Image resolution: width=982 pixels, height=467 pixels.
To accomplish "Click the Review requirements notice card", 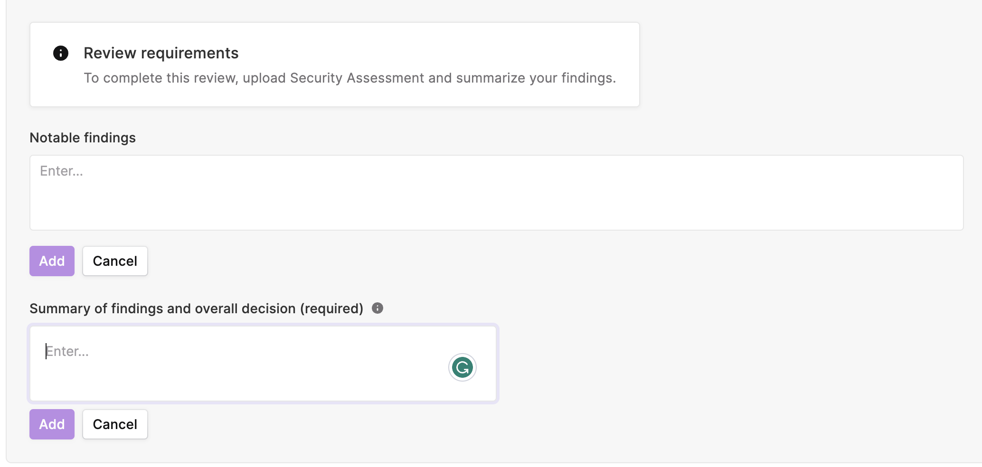I will (335, 65).
